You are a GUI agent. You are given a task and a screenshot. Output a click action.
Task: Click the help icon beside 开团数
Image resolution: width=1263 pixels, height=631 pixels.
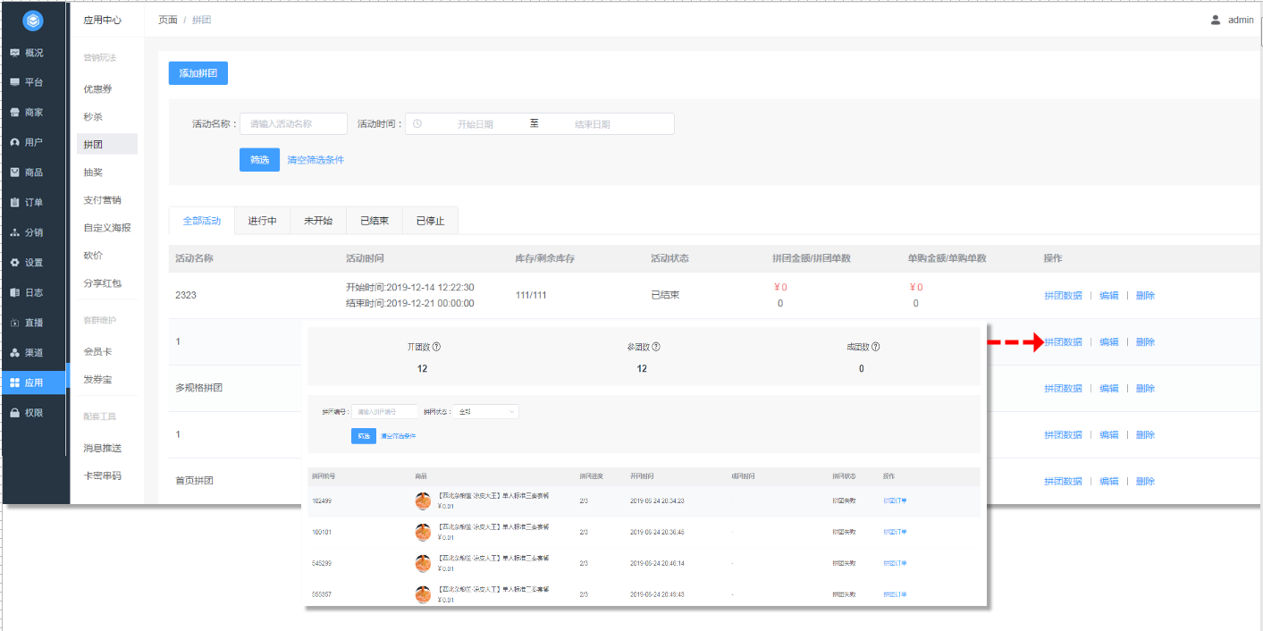[436, 347]
